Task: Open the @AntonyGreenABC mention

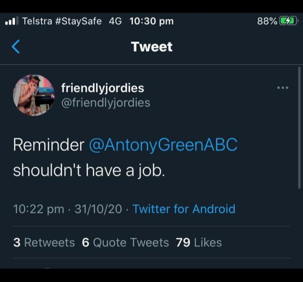Action: [163, 145]
